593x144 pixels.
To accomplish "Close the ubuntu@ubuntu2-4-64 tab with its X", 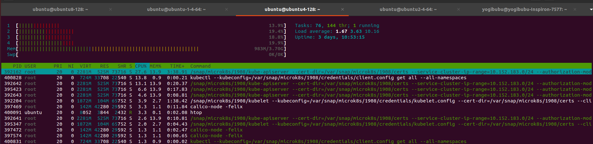I will point(459,9).
